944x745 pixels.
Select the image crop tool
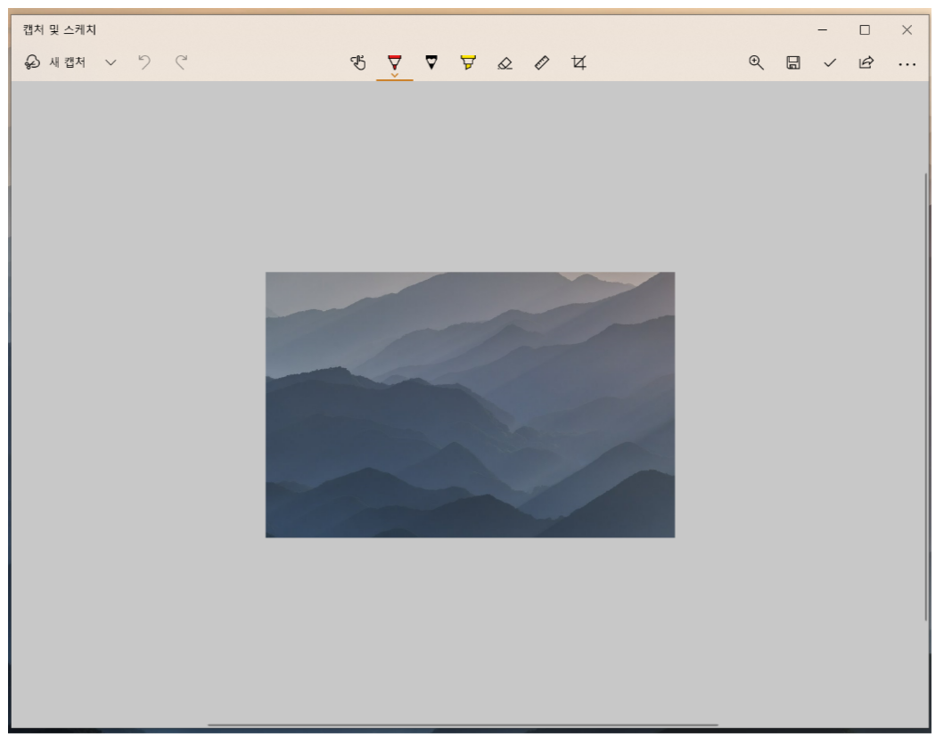[x=579, y=62]
